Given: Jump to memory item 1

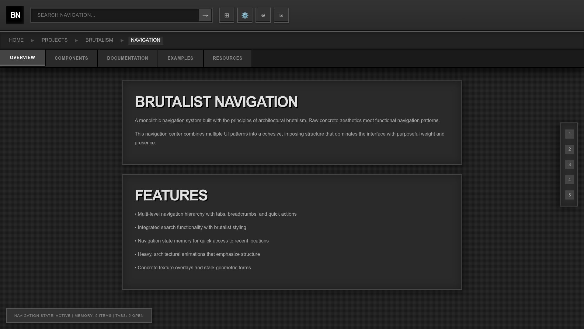Looking at the screenshot, I should pos(569,134).
